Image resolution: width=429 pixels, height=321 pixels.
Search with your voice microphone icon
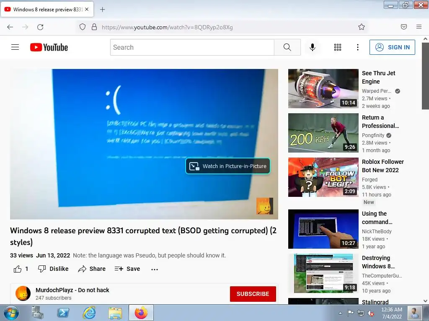(312, 47)
